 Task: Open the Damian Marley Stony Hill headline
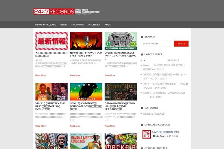point(120,106)
